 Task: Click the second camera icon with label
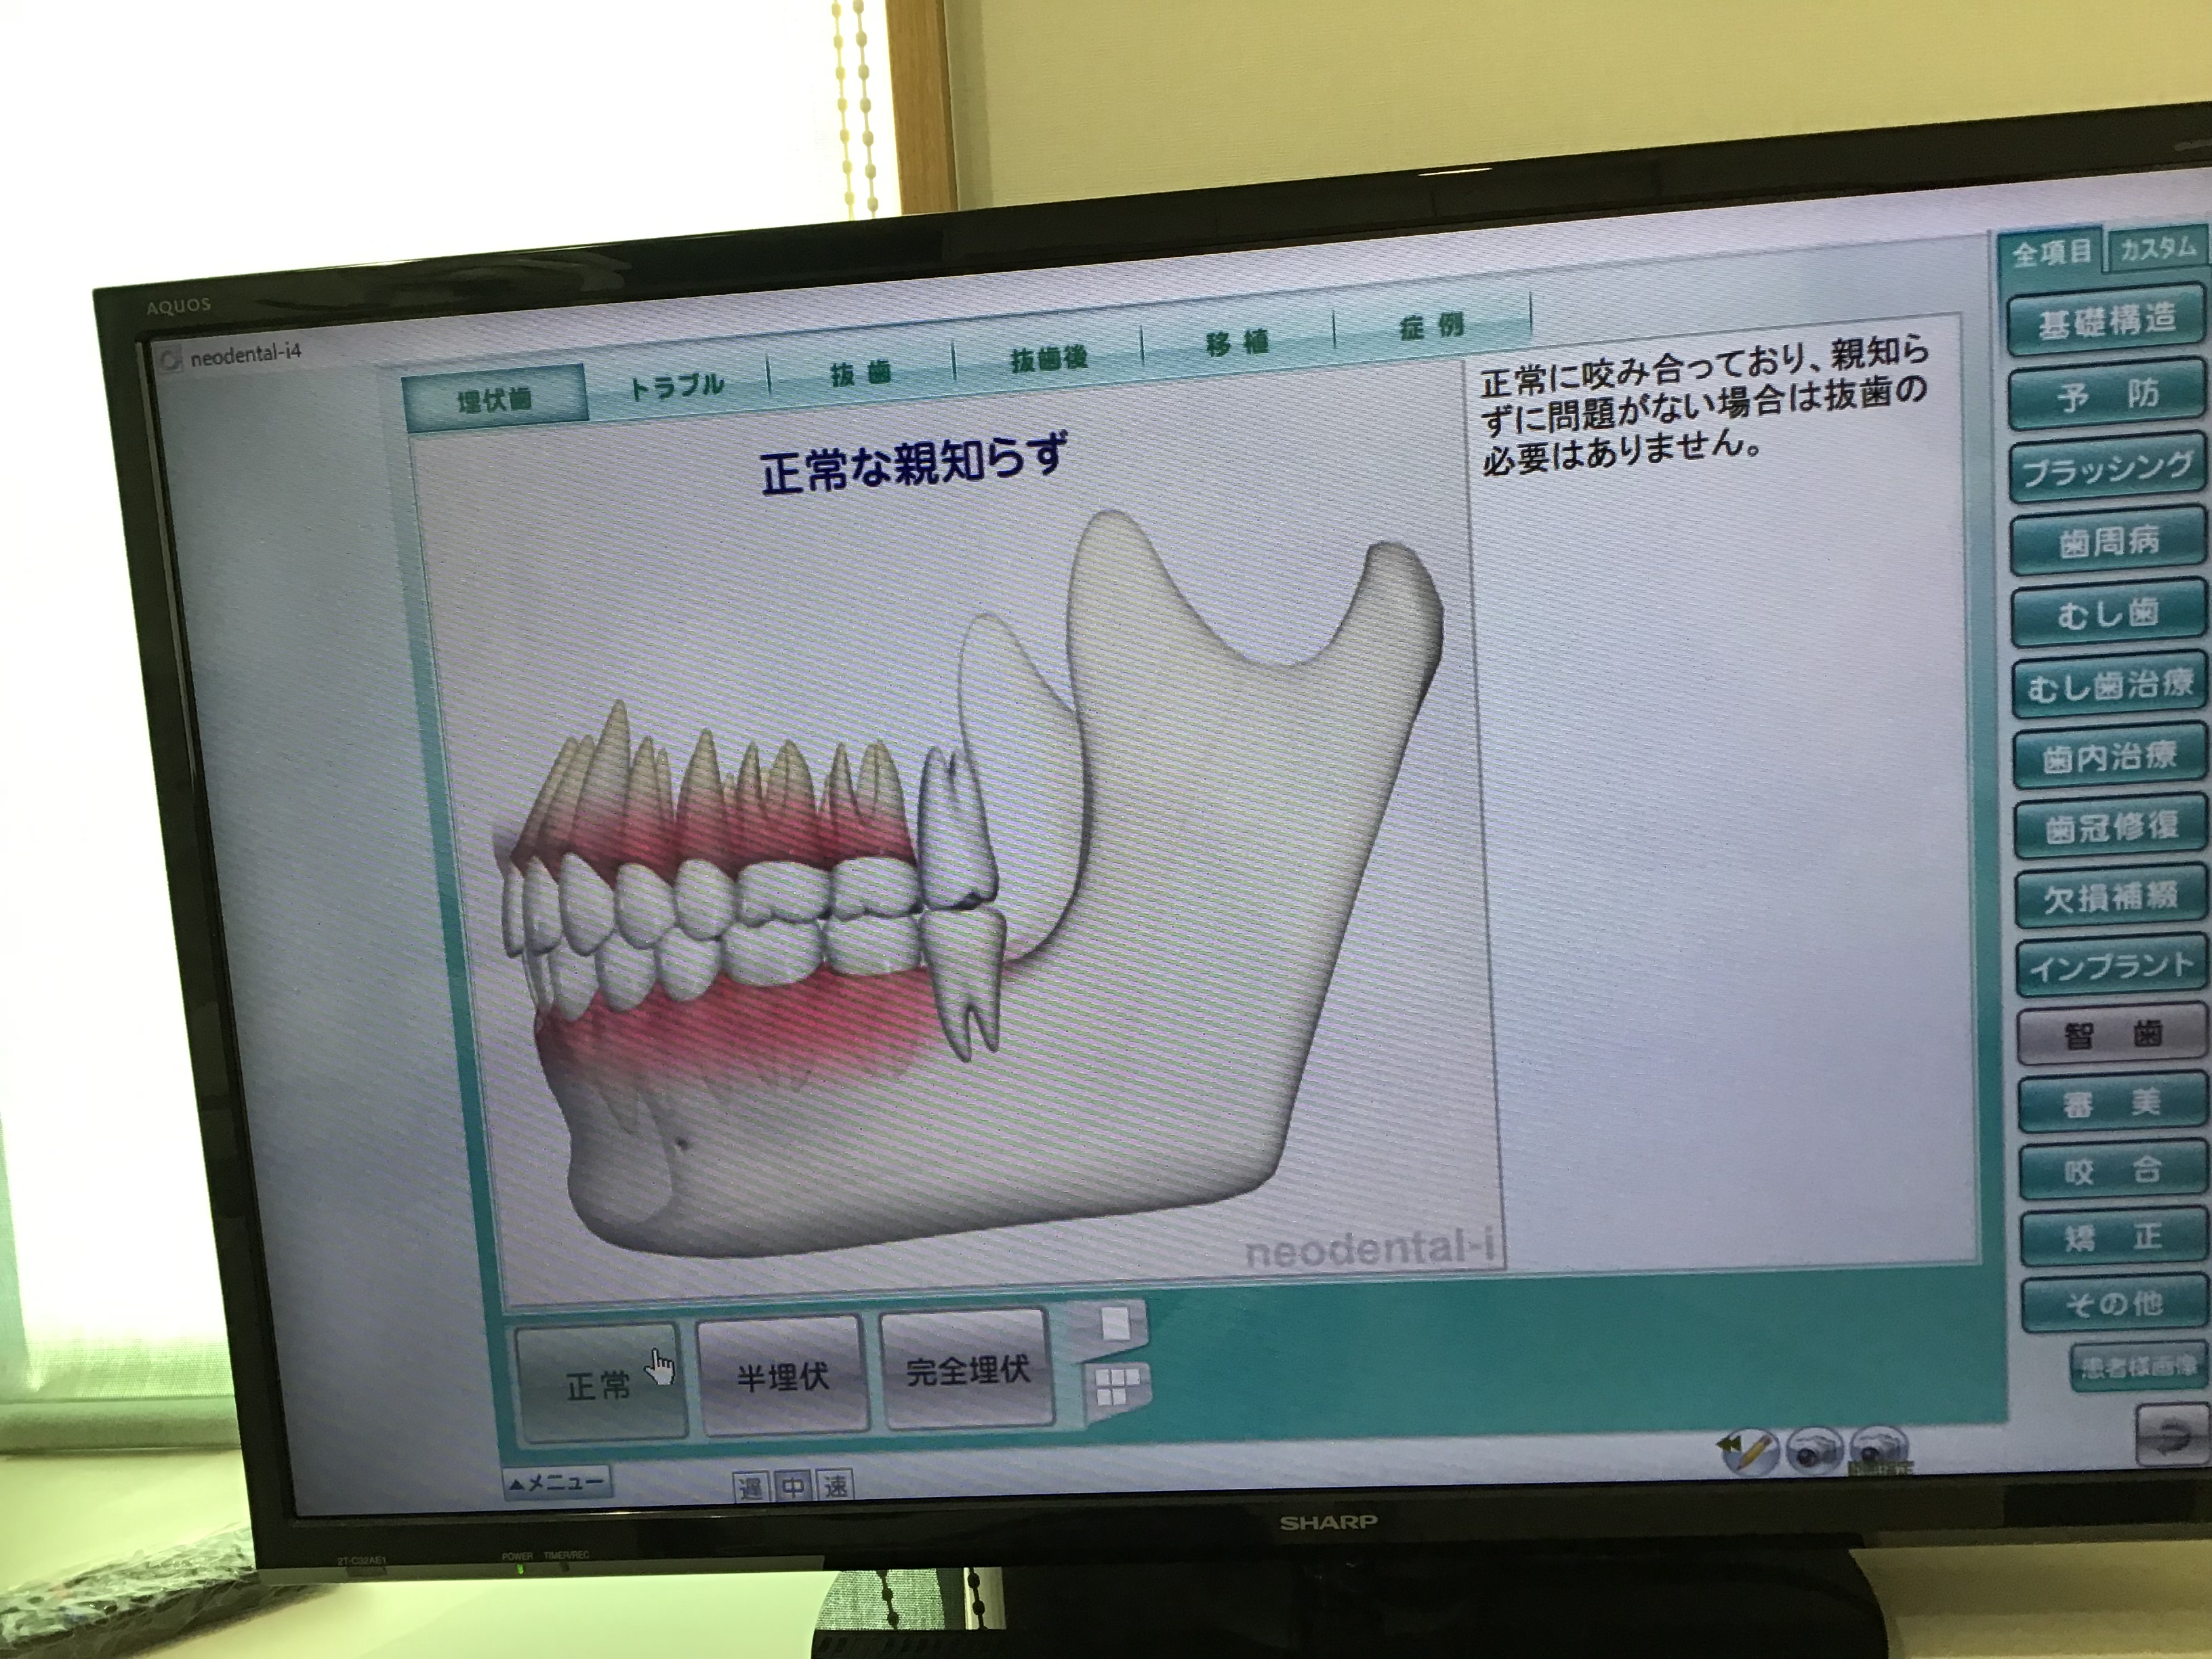click(1879, 1450)
